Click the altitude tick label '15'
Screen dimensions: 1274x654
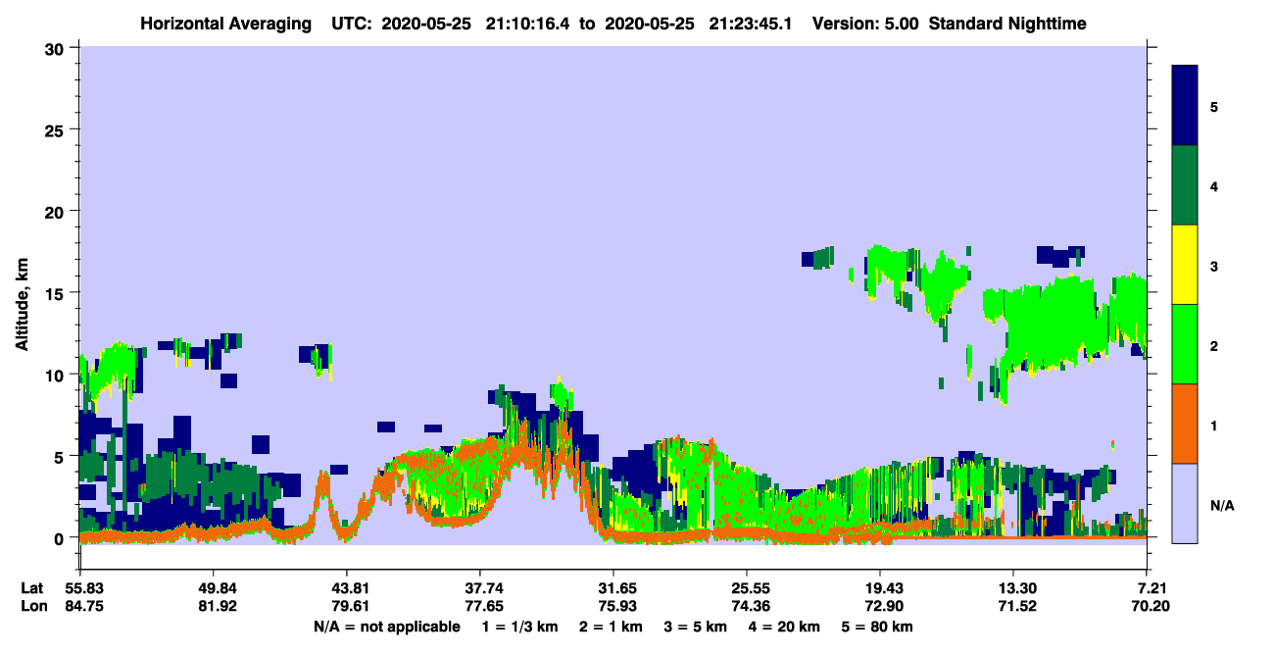pos(57,293)
